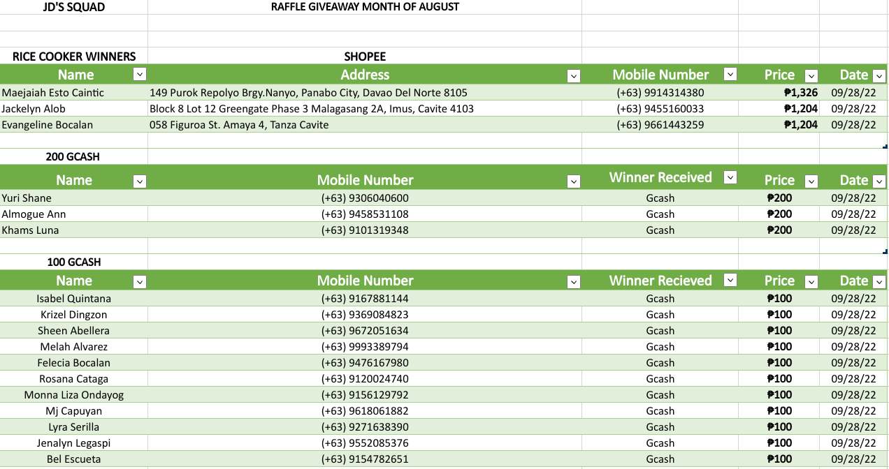Select the name Almogue Ann
889x469 pixels.
[34, 214]
